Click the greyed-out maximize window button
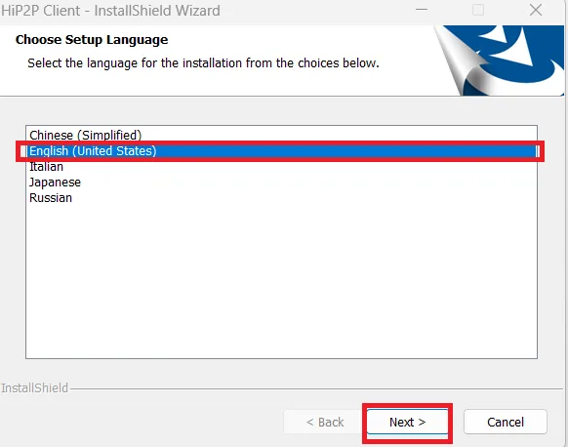The image size is (568, 447). (478, 10)
